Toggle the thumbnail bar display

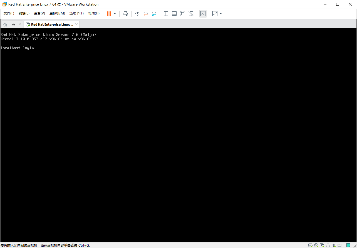174,13
